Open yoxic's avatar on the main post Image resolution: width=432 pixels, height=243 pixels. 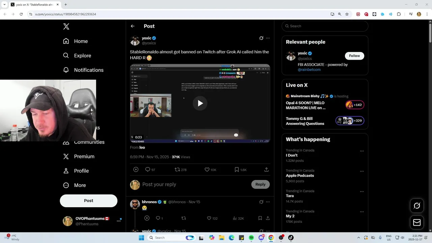point(135,40)
